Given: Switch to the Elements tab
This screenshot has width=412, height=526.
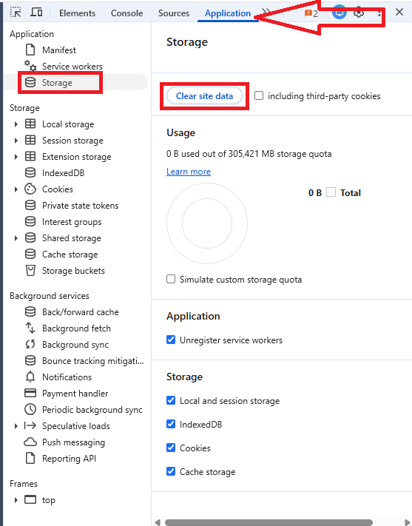Looking at the screenshot, I should pos(77,13).
